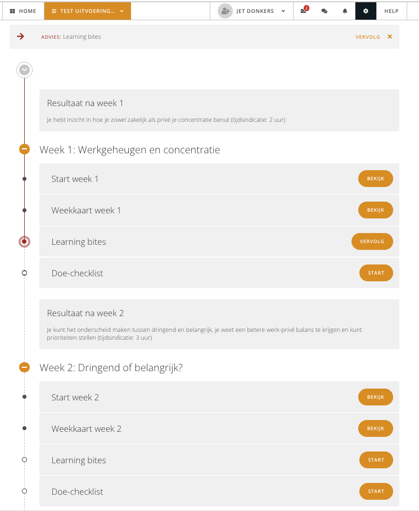The height and width of the screenshot is (511, 419).
Task: Click the hollow dot beside Doe-checklist
Action: point(24,273)
